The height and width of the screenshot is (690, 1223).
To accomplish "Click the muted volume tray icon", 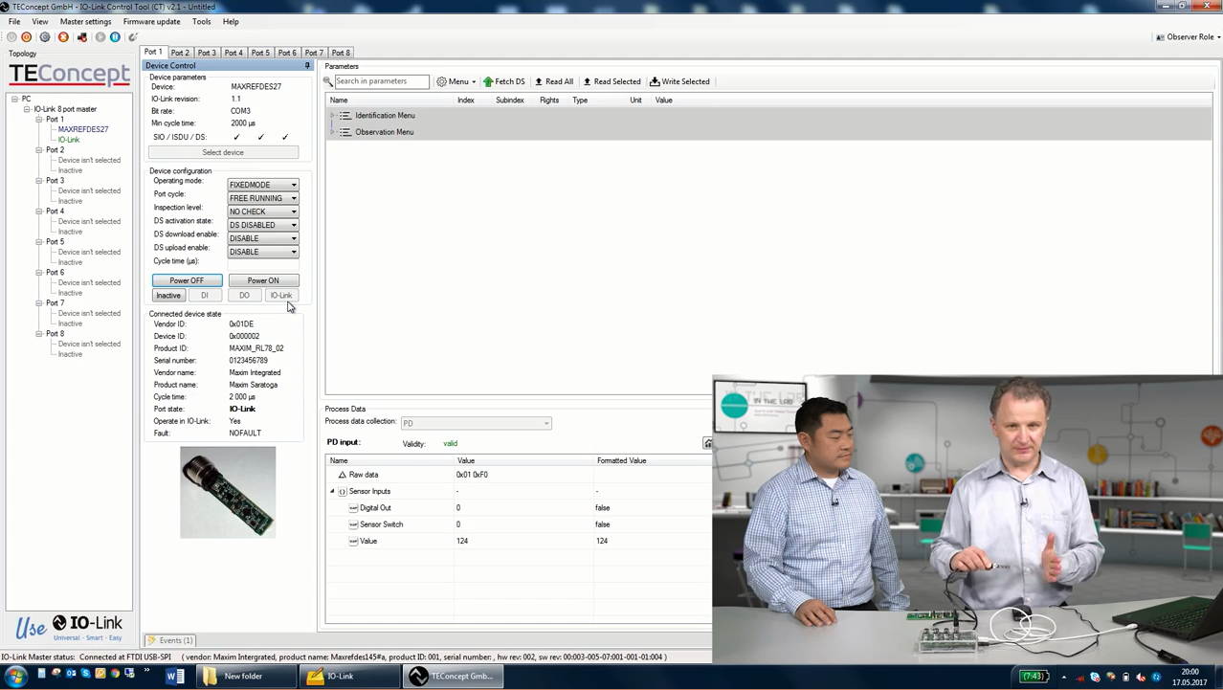I will click(x=1141, y=678).
